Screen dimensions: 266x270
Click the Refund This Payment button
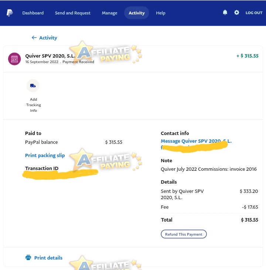[184, 234]
